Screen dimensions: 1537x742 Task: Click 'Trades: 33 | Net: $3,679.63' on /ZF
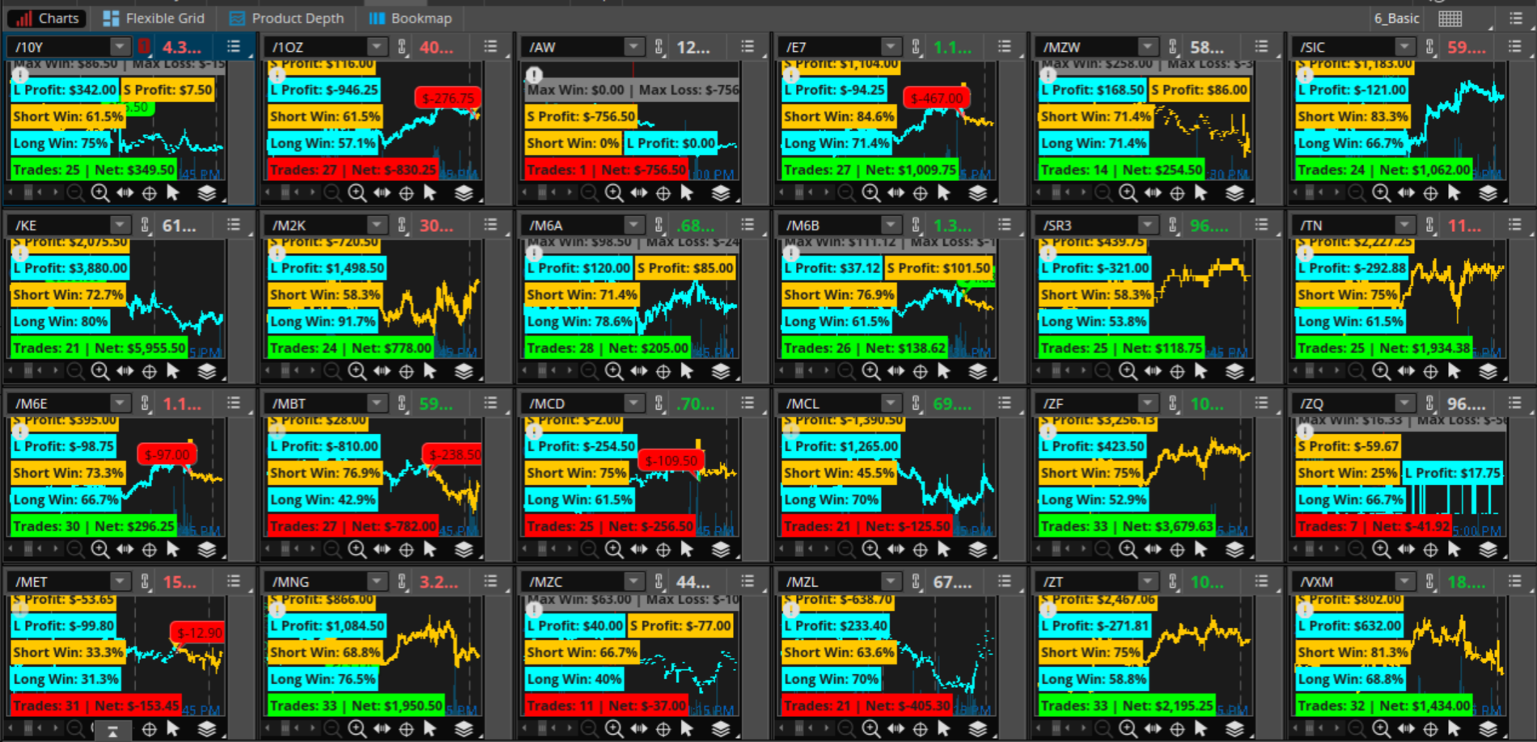(1127, 526)
